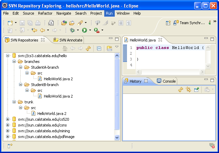Click the Debug bug icon in toolbar
Image resolution: width=219 pixels, height=153 pixels.
(72, 30)
